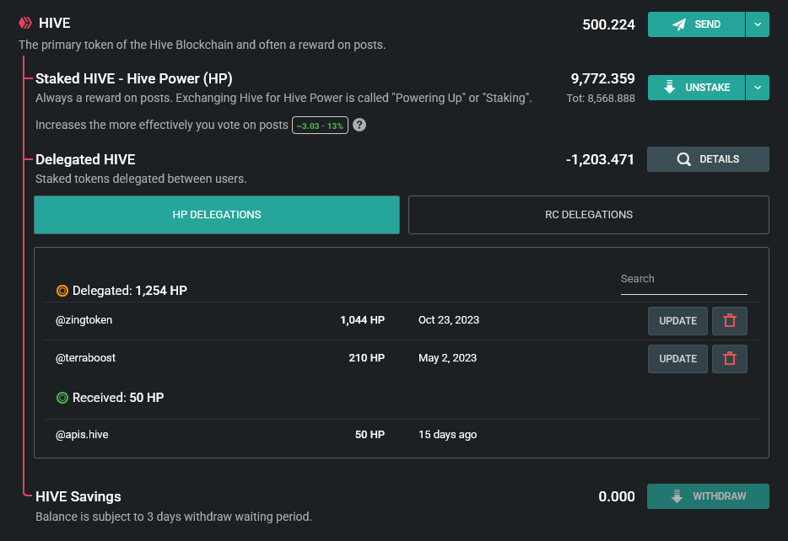The height and width of the screenshot is (541, 788).
Task: Switch to the HP DELEGATIONS tab
Action: [x=217, y=215]
